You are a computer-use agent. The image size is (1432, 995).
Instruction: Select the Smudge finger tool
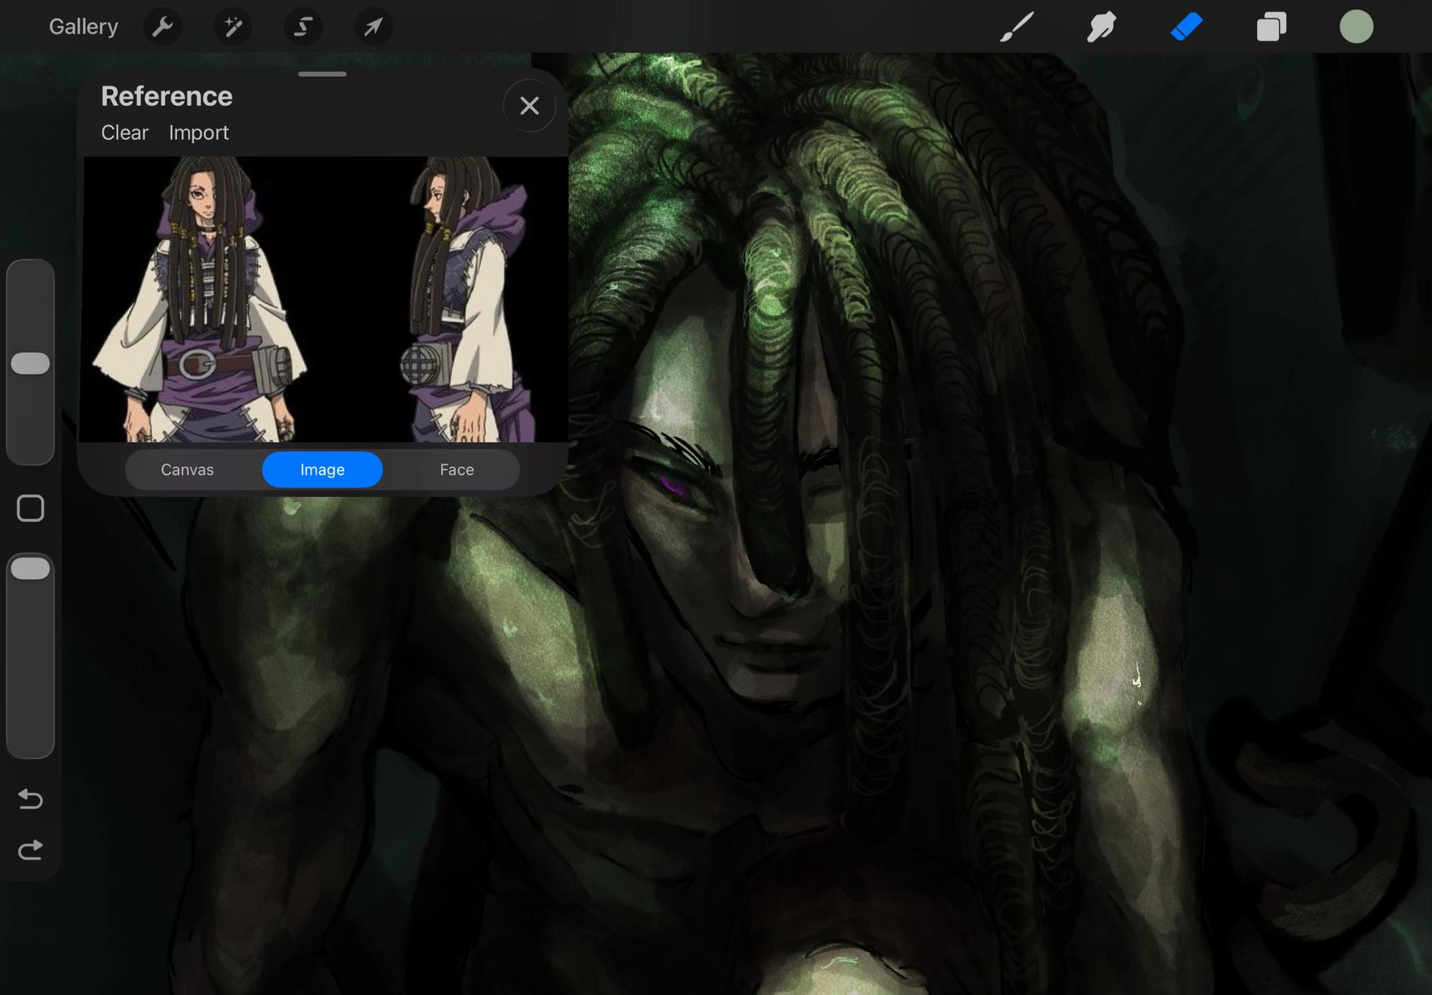click(x=1102, y=27)
